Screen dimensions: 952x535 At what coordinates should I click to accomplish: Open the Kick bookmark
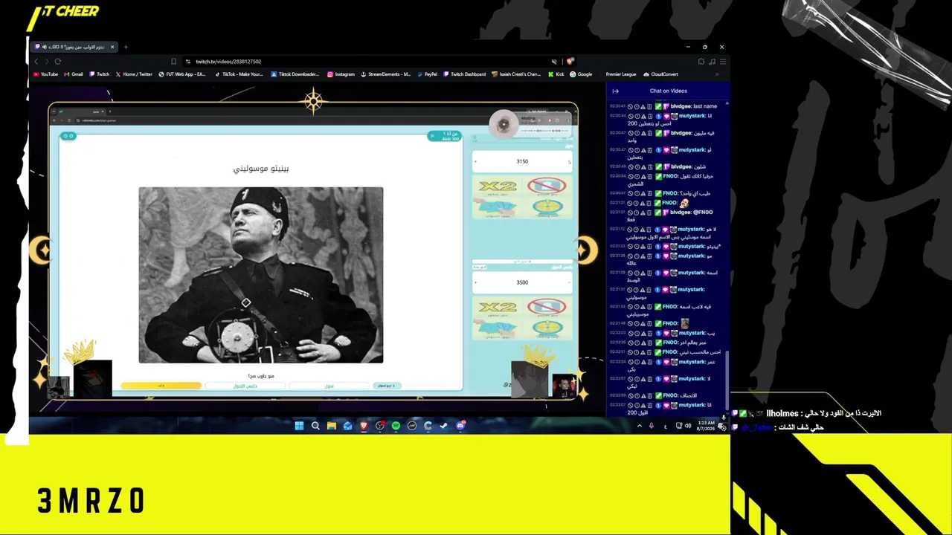click(556, 74)
